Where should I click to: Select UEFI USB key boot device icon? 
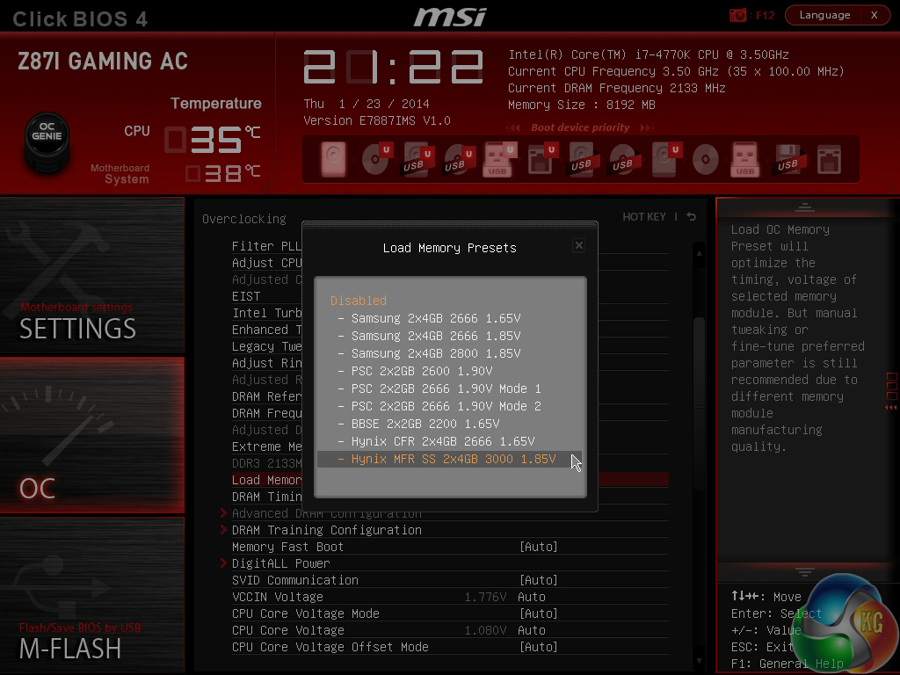pyautogui.click(x=499, y=159)
